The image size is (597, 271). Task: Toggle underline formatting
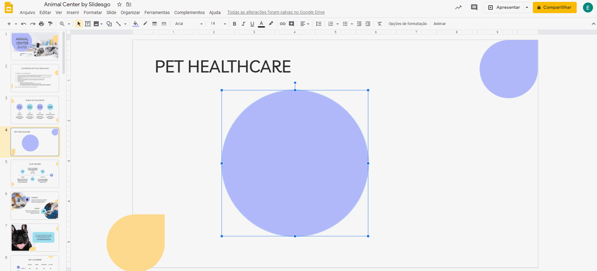tap(252, 24)
